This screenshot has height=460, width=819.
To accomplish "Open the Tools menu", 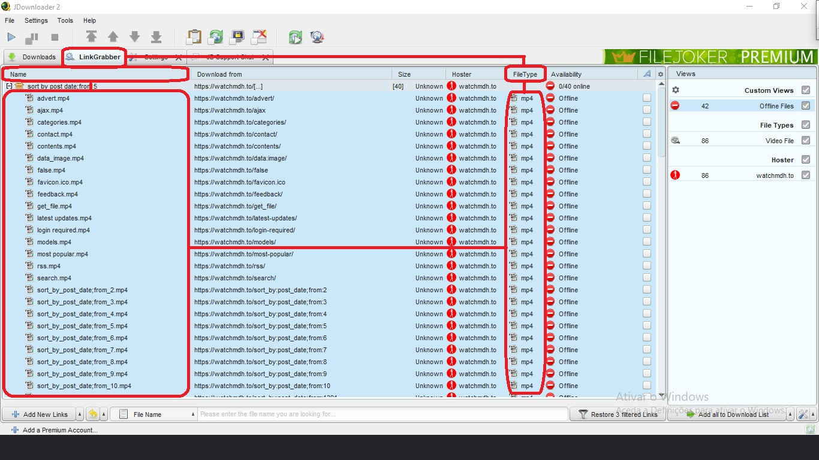I will coord(65,20).
